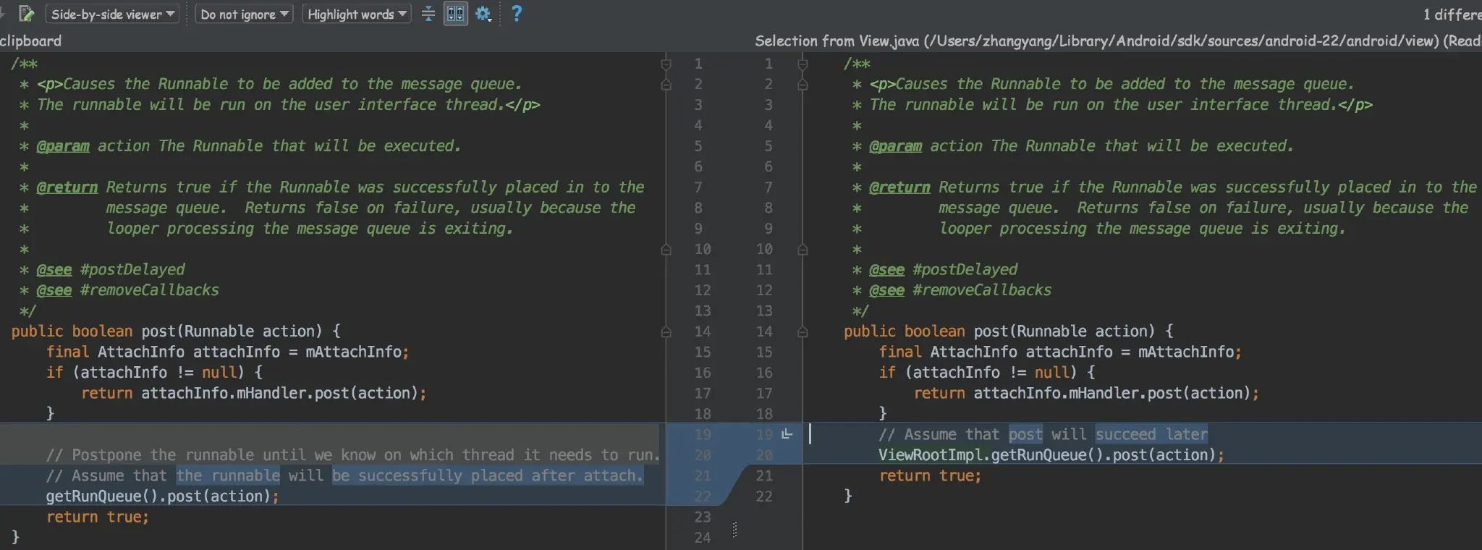The height and width of the screenshot is (550, 1482).
Task: Click "#postDelayed" in the left pane
Action: 132,270
